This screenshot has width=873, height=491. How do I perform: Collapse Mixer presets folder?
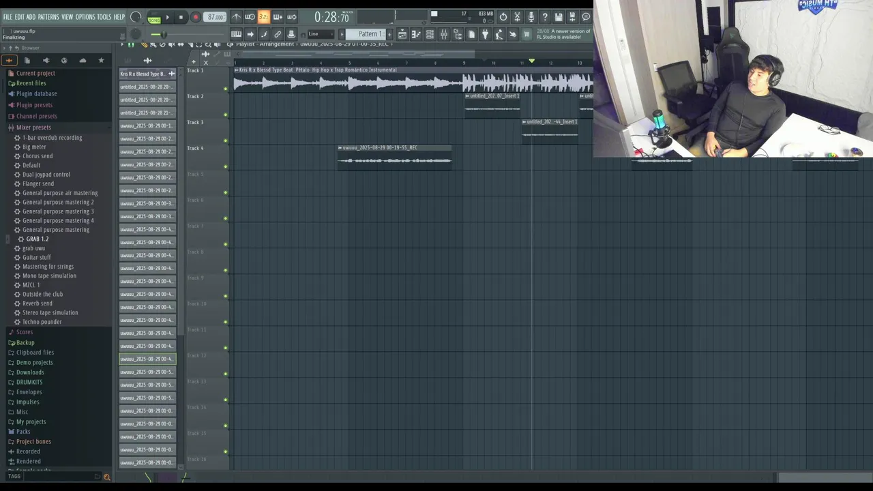point(33,128)
